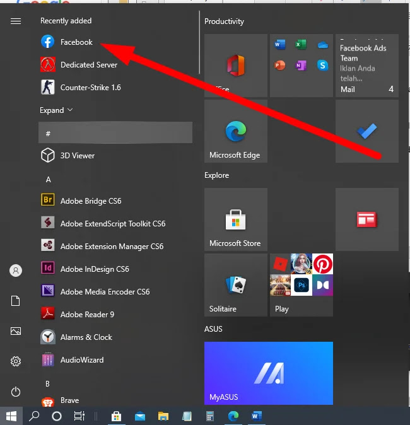Open the Office tile

236,66
